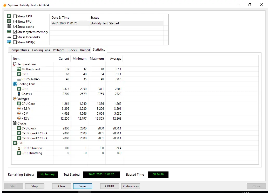
Task: Click the hourglass icon for CPU Utilization
Action: point(19,148)
